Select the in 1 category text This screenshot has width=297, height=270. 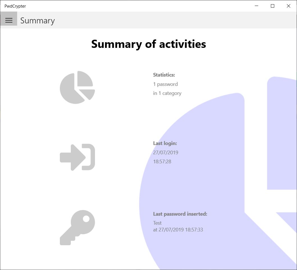(x=167, y=93)
